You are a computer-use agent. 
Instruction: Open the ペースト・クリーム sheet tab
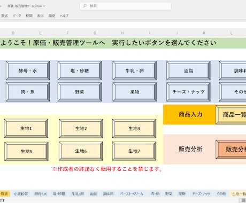click(x=132, y=194)
